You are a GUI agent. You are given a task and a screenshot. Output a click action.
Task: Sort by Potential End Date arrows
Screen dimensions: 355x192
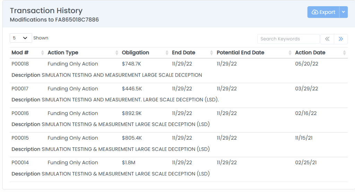[290, 53]
